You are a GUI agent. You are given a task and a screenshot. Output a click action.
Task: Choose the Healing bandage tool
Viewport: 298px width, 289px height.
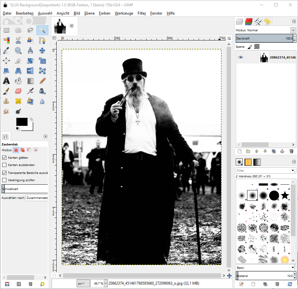pyautogui.click(x=18, y=101)
